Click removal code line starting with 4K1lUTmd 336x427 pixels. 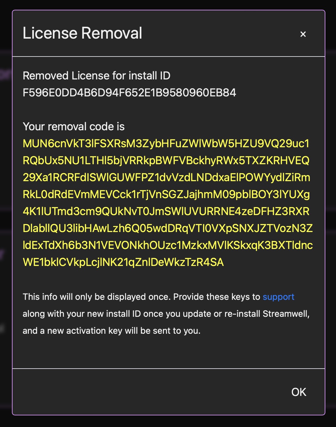[166, 211]
